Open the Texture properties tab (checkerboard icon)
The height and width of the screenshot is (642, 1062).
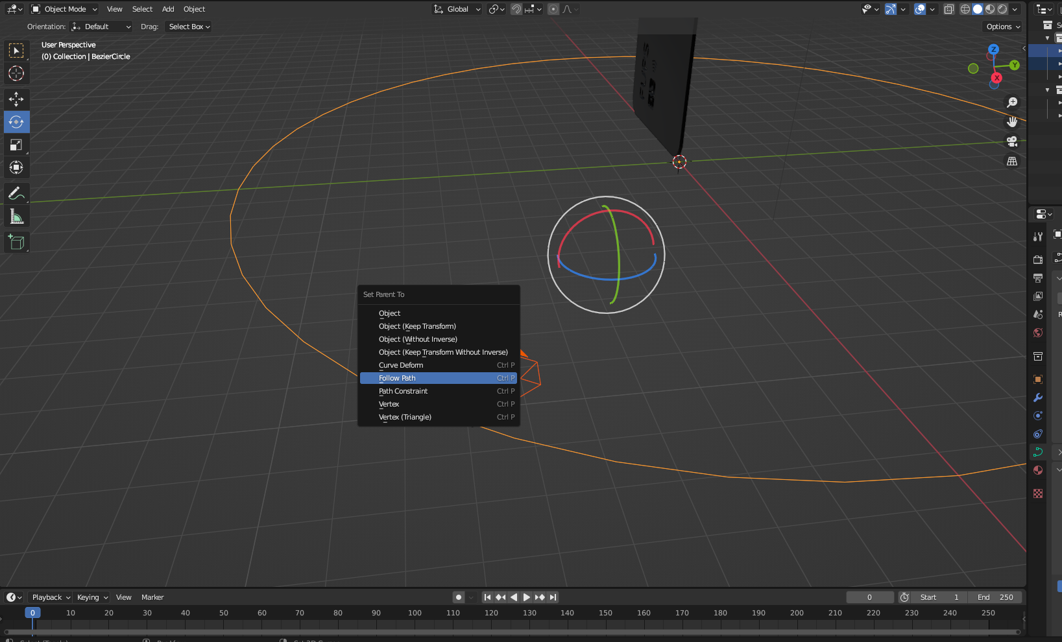pos(1038,493)
